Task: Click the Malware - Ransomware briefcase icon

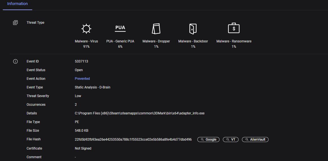Action: (234, 28)
